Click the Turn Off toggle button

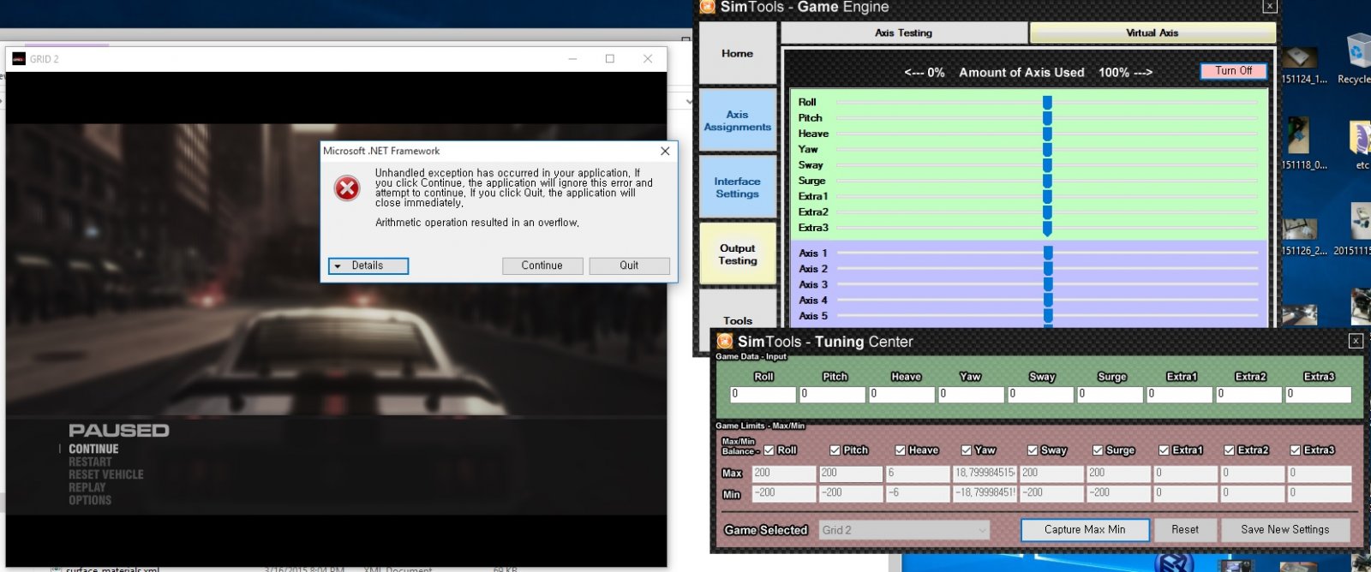[x=1233, y=71]
